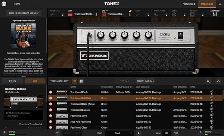Open the Collections tab
This screenshot has height=136, width=224.
coord(207,4)
